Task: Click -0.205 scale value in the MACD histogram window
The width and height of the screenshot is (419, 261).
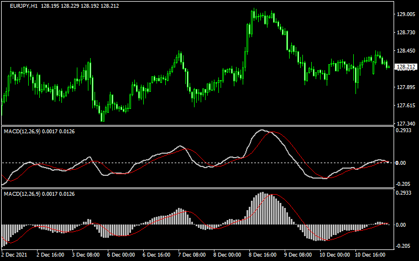Action: (403, 246)
